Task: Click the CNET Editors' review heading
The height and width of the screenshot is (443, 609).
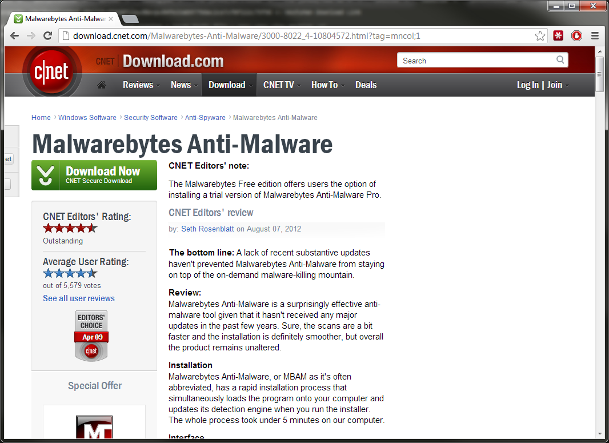Action: coord(211,213)
